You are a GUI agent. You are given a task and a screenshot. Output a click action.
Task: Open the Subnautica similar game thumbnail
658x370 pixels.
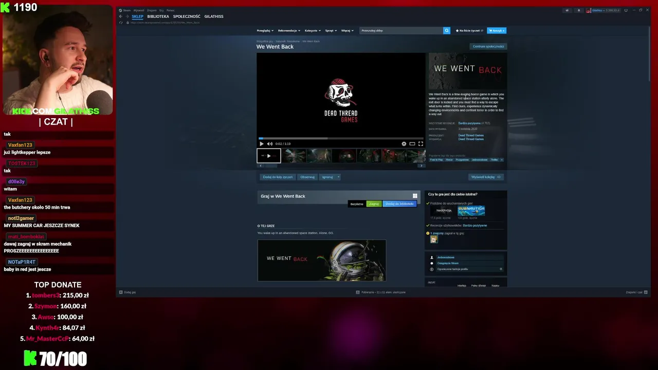471,211
